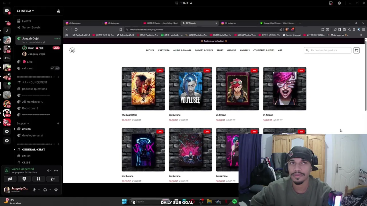The image size is (367, 206).
Task: Open shopping cart icon on store
Action: click(x=356, y=50)
